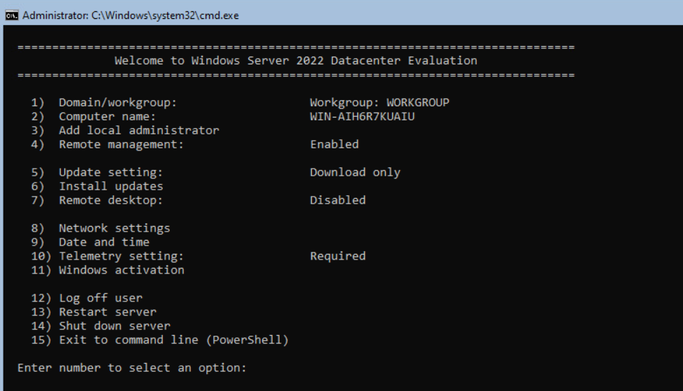Viewport: 683px width, 391px height.
Task: Select the '10) Telemetry setting:' line
Action: [x=107, y=256]
